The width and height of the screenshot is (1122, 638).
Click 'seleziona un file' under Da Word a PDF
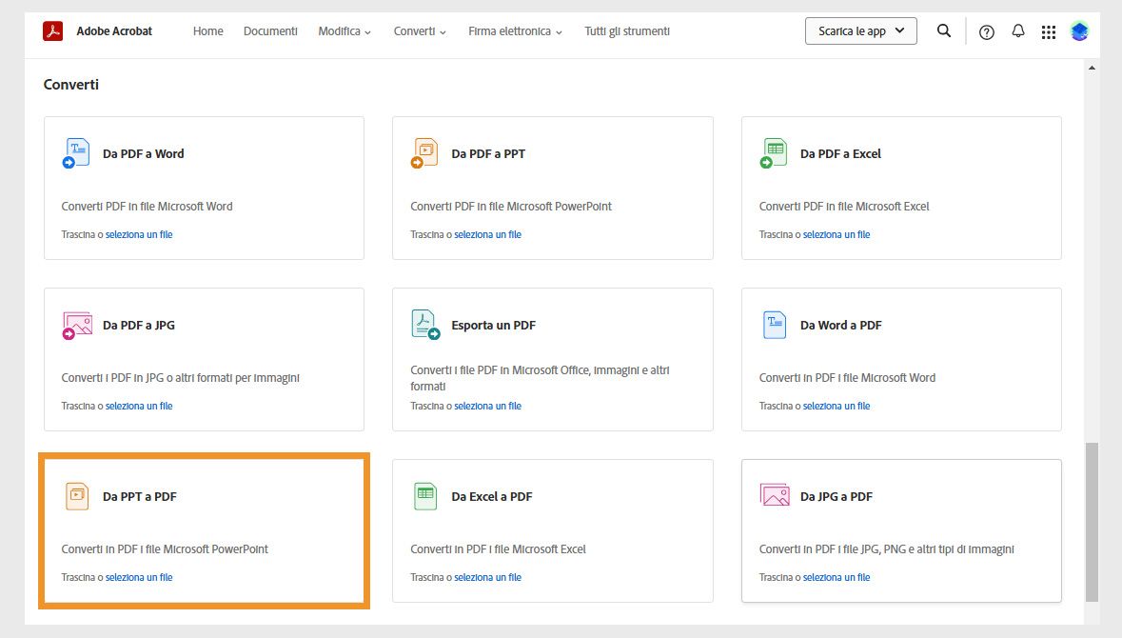coord(837,406)
